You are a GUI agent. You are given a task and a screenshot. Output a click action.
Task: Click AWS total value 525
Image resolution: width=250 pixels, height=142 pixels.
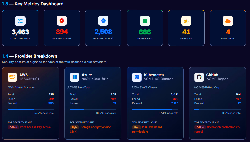(x=51, y=95)
